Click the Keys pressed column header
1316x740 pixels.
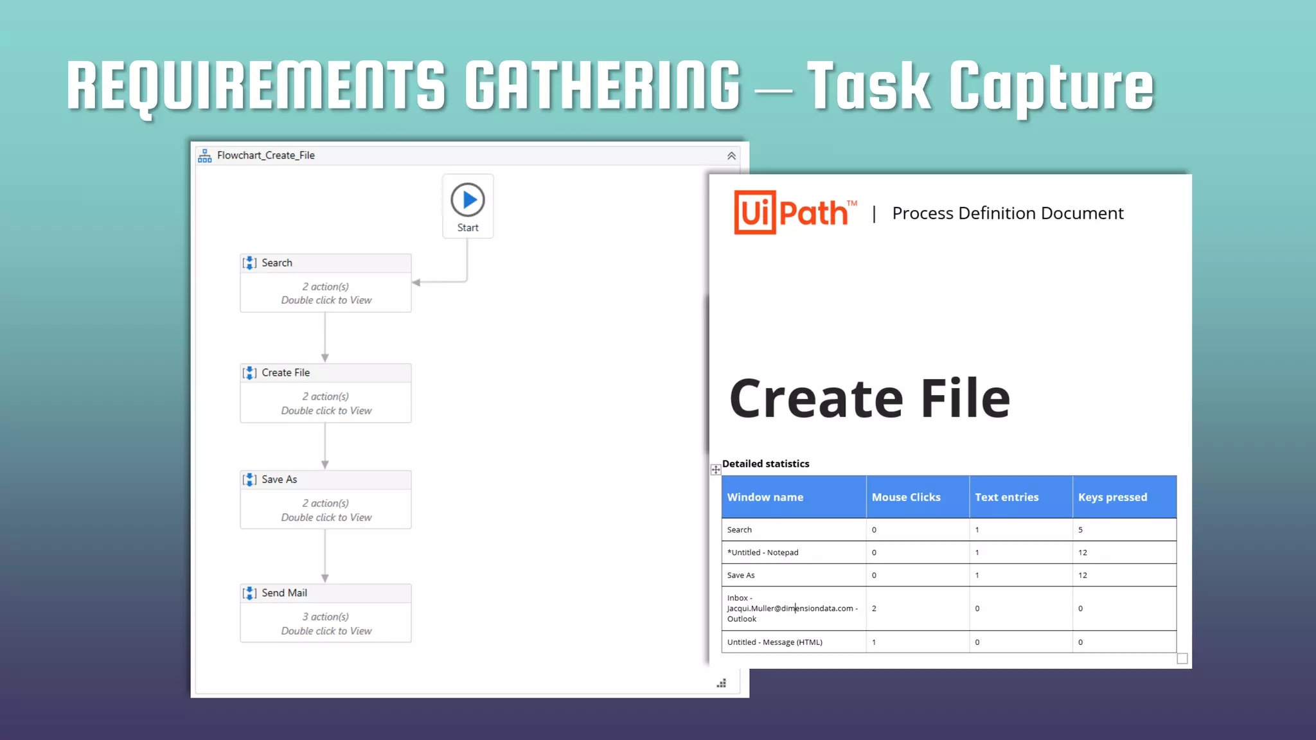(x=1112, y=497)
